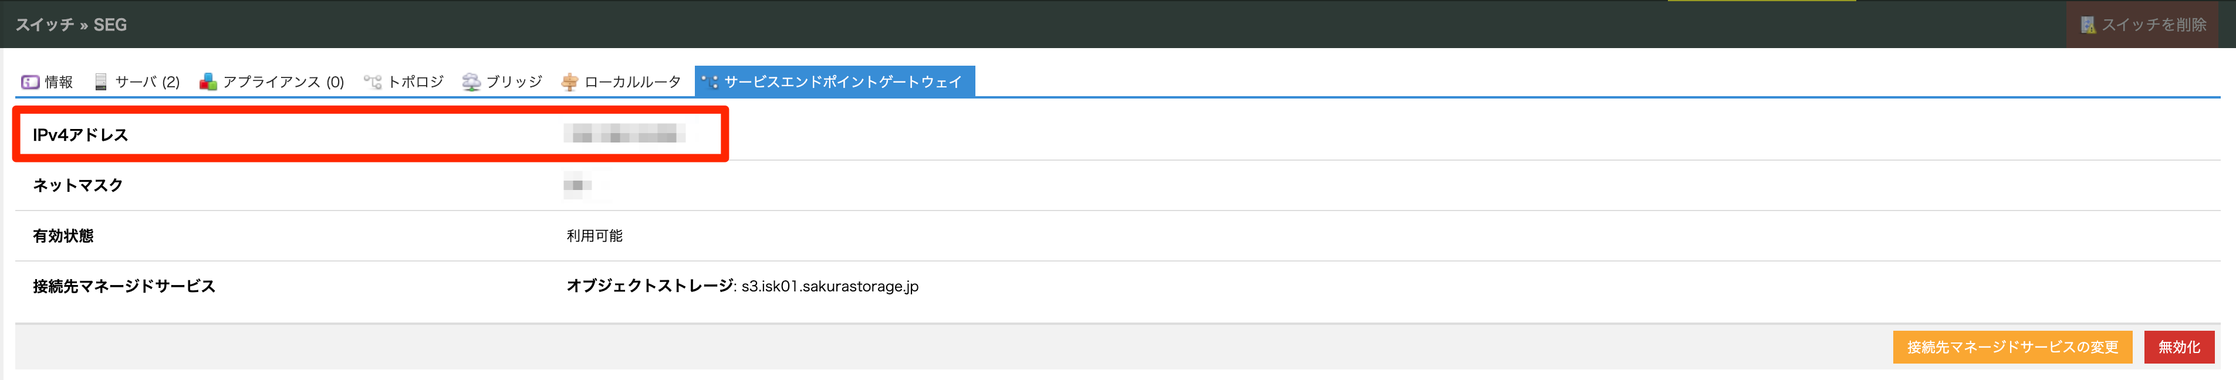Click the s3.isk01.sakurastorage.jp endpoint text
This screenshot has height=380, width=2236.
[x=828, y=286]
